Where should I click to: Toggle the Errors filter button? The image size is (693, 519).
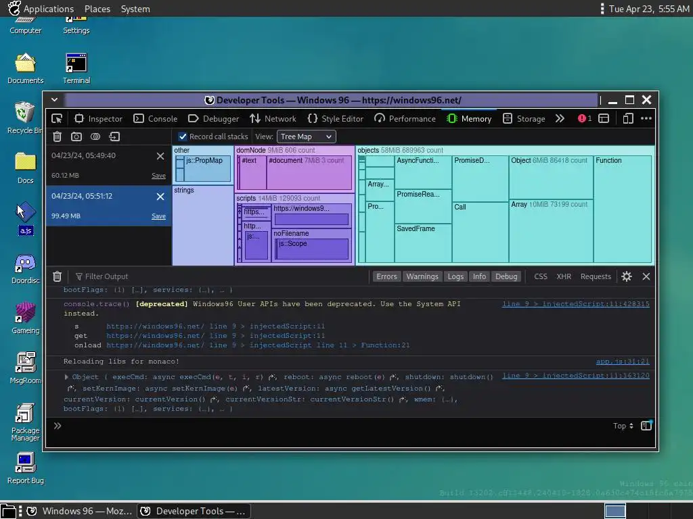(x=386, y=276)
